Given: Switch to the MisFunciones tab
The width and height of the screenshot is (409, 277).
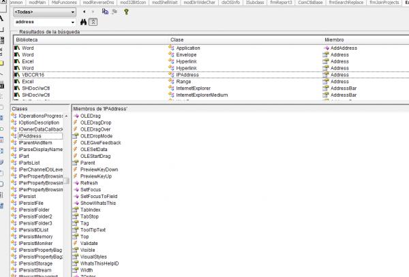Looking at the screenshot, I should (64, 3).
